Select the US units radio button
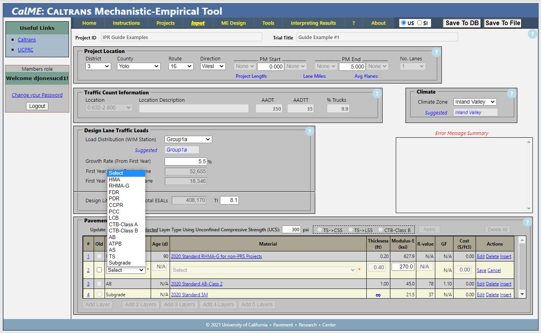Image resolution: width=541 pixels, height=333 pixels. (x=404, y=23)
